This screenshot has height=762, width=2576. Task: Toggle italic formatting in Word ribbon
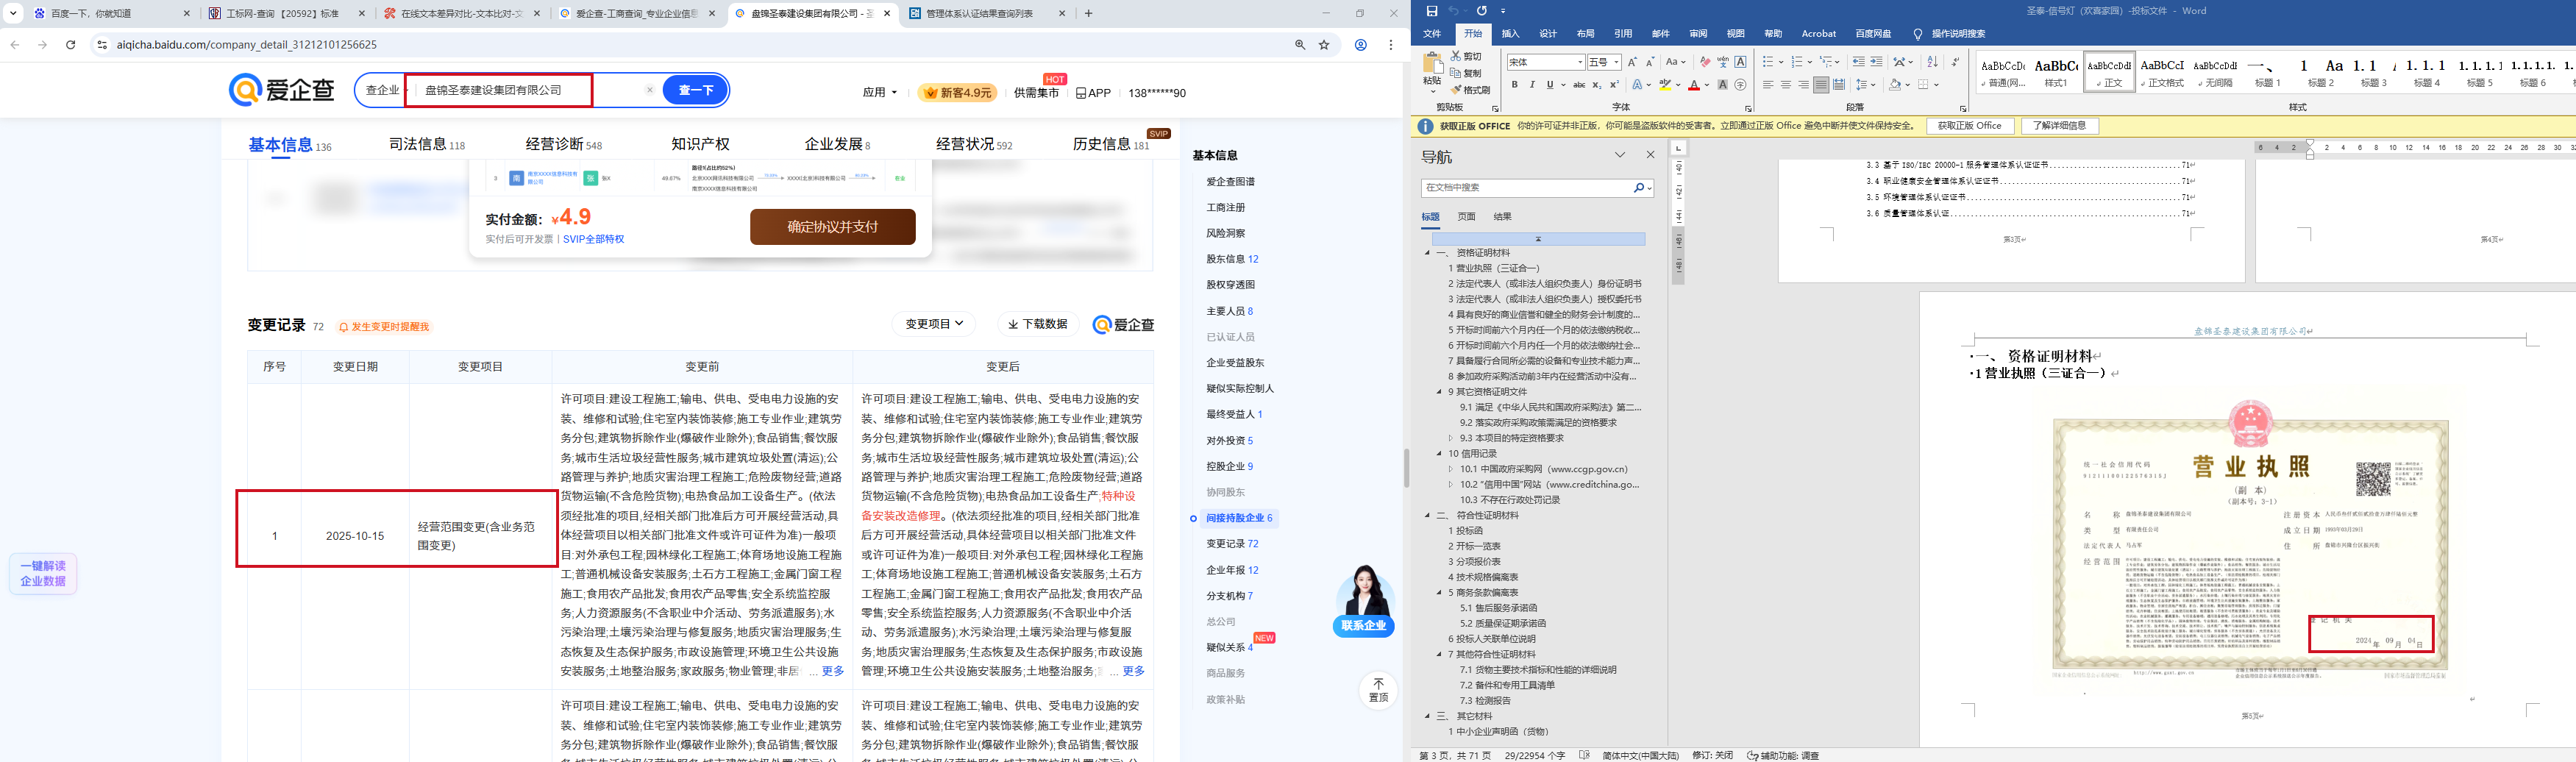pos(1532,85)
